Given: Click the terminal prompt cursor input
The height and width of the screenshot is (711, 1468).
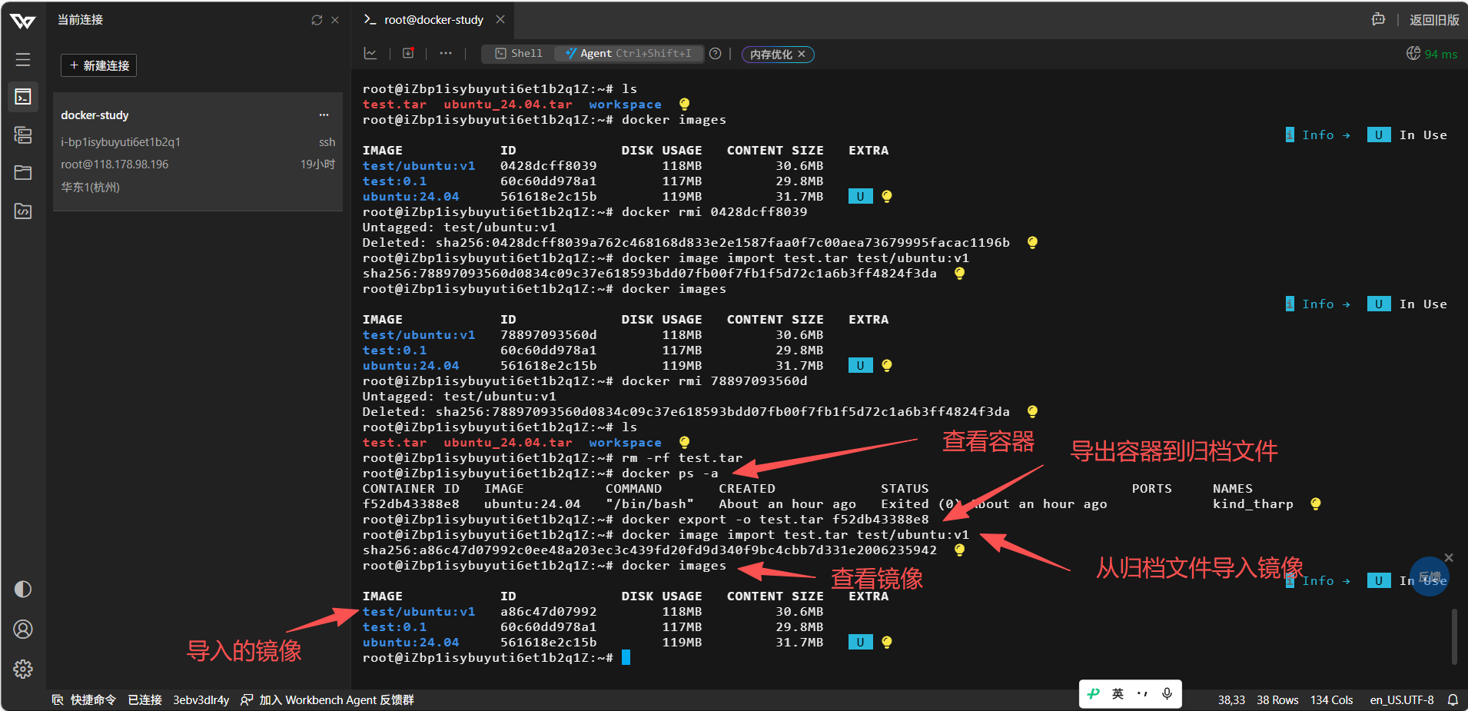Looking at the screenshot, I should coord(626,658).
